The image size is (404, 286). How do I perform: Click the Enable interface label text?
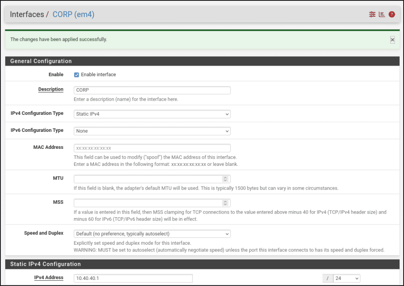pos(98,74)
